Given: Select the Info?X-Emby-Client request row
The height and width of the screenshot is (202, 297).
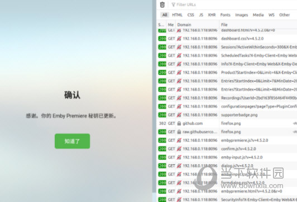Looking at the screenshot, I should tap(227, 64).
